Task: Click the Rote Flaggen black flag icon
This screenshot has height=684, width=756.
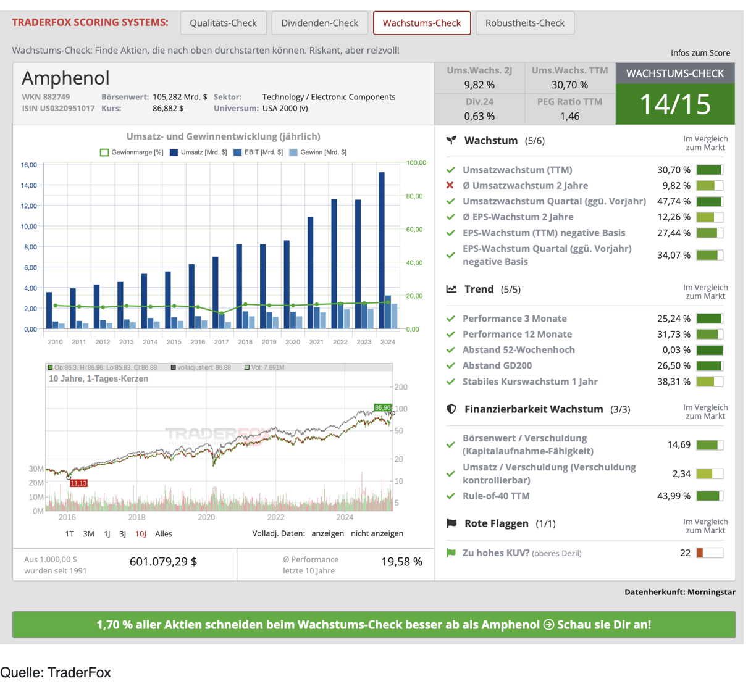Action: point(451,523)
